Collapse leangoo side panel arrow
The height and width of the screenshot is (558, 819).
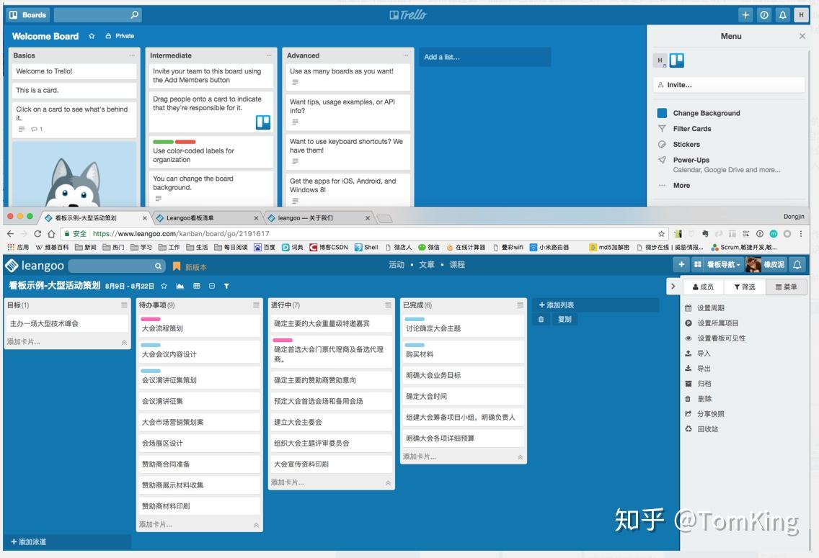(673, 287)
